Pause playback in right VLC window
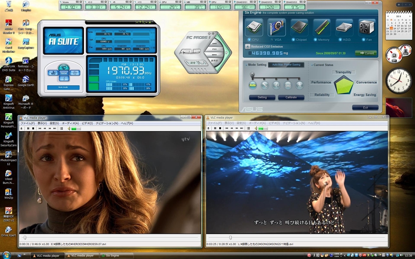415x259 pixels. click(215, 128)
